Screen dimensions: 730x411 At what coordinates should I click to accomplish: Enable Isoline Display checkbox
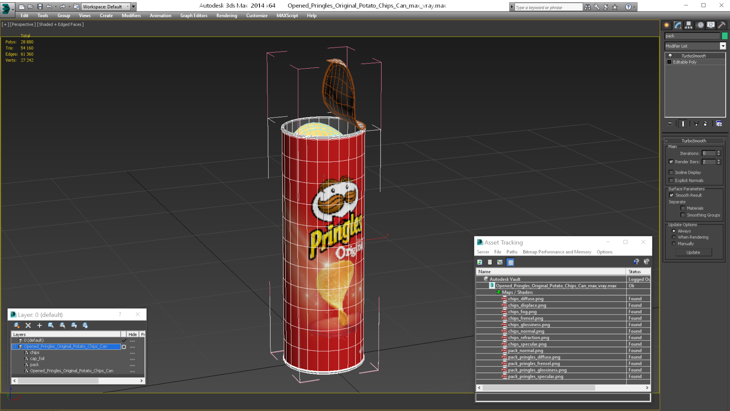[x=671, y=172]
